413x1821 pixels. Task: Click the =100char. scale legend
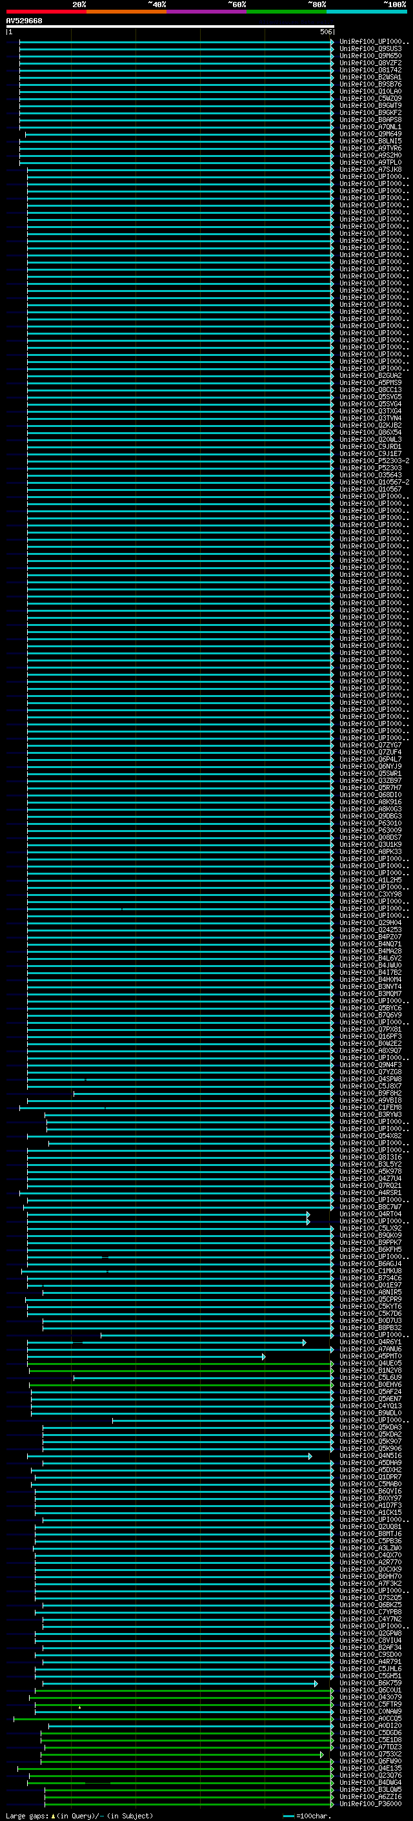click(308, 1815)
